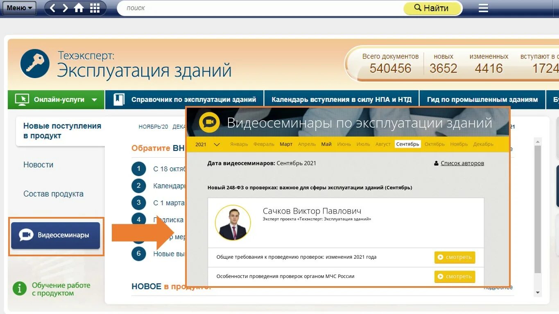This screenshot has width=559, height=314.
Task: Click the scrollbar down arrow
Action: point(538,292)
